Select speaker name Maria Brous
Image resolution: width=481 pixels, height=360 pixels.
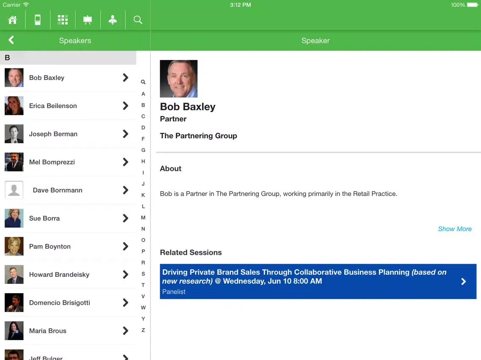48,330
